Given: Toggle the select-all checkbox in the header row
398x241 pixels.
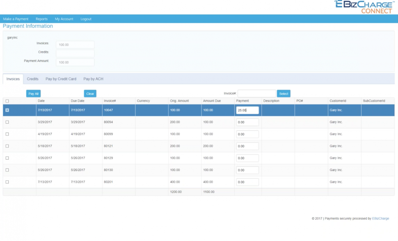Looking at the screenshot, I should click(x=6, y=100).
